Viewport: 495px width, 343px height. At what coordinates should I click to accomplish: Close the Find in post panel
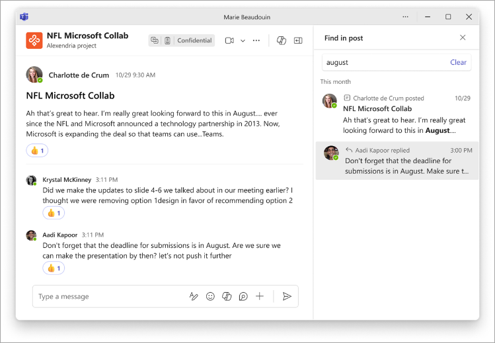tap(463, 38)
